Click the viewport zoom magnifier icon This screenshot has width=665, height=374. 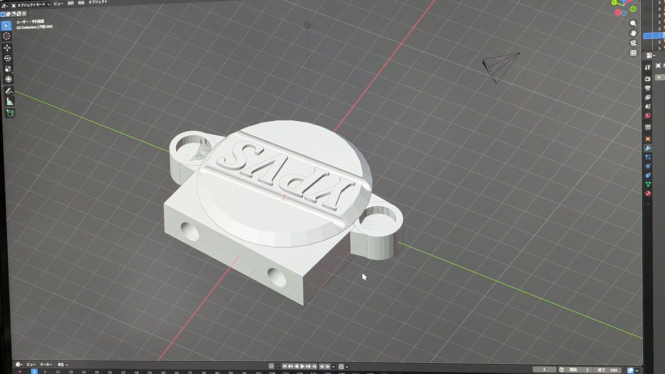[633, 23]
